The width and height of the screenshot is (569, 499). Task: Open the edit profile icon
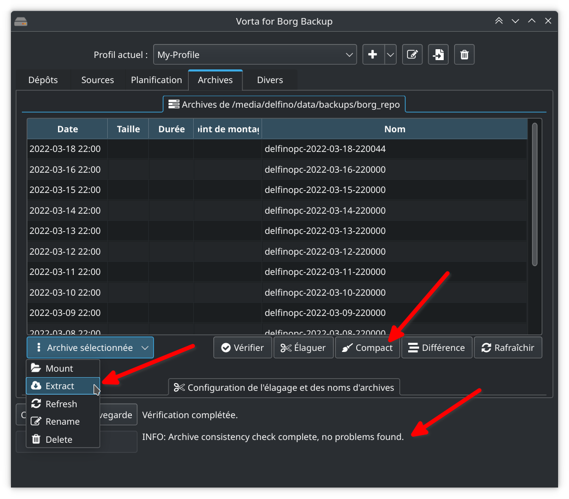pos(412,54)
